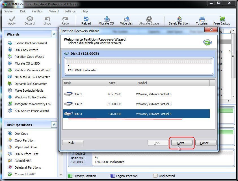Select Disk Surface Test operation
Image resolution: width=238 pixels, height=181 pixels.
[x=23, y=154]
